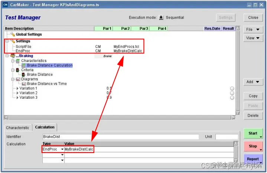Screen dimensions: 267x173
Task: Click Variation 2 result status circle
Action: 232,93
